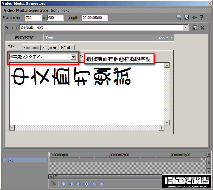The width and height of the screenshot is (213, 190).
Task: Click the timeline vertical scrollbar thumb
Action: point(209,163)
